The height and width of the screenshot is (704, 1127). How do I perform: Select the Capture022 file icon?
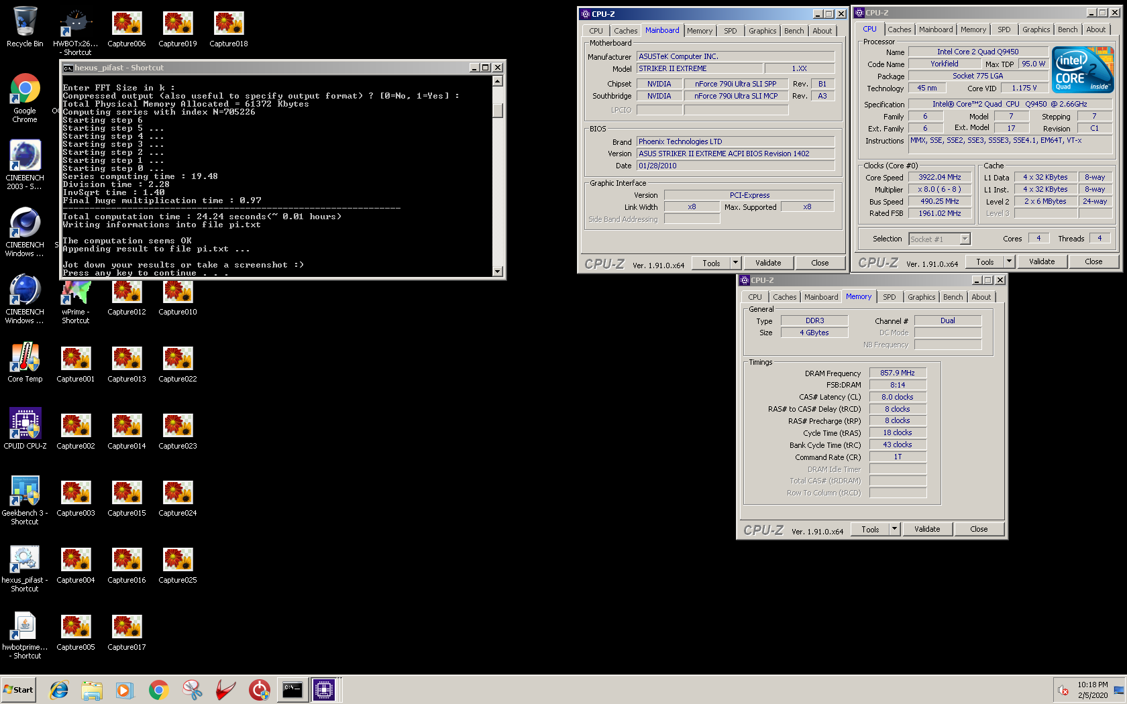178,363
